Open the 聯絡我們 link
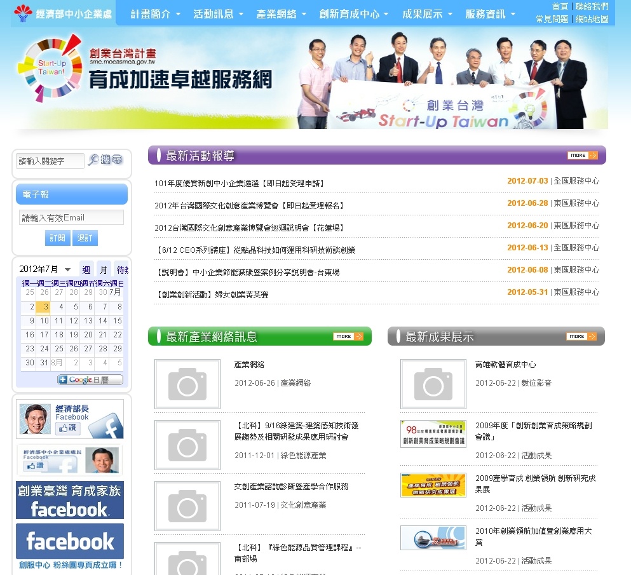Screen dimensions: 631x575 coord(592,6)
